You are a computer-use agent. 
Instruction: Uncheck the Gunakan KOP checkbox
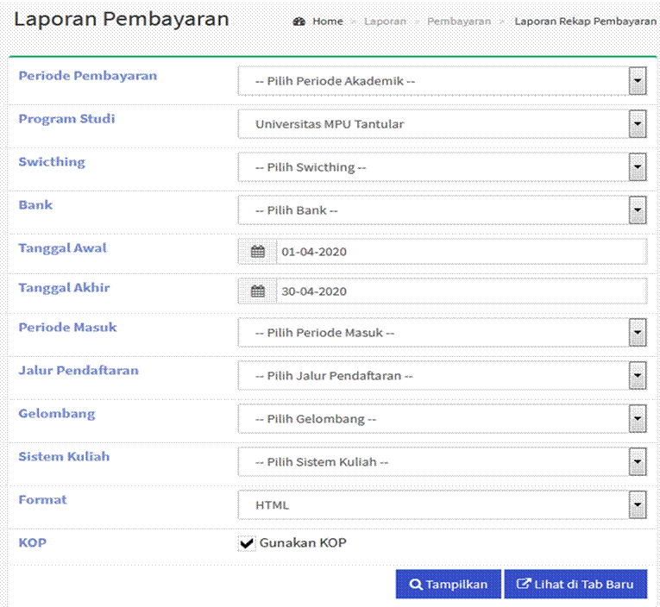(247, 543)
